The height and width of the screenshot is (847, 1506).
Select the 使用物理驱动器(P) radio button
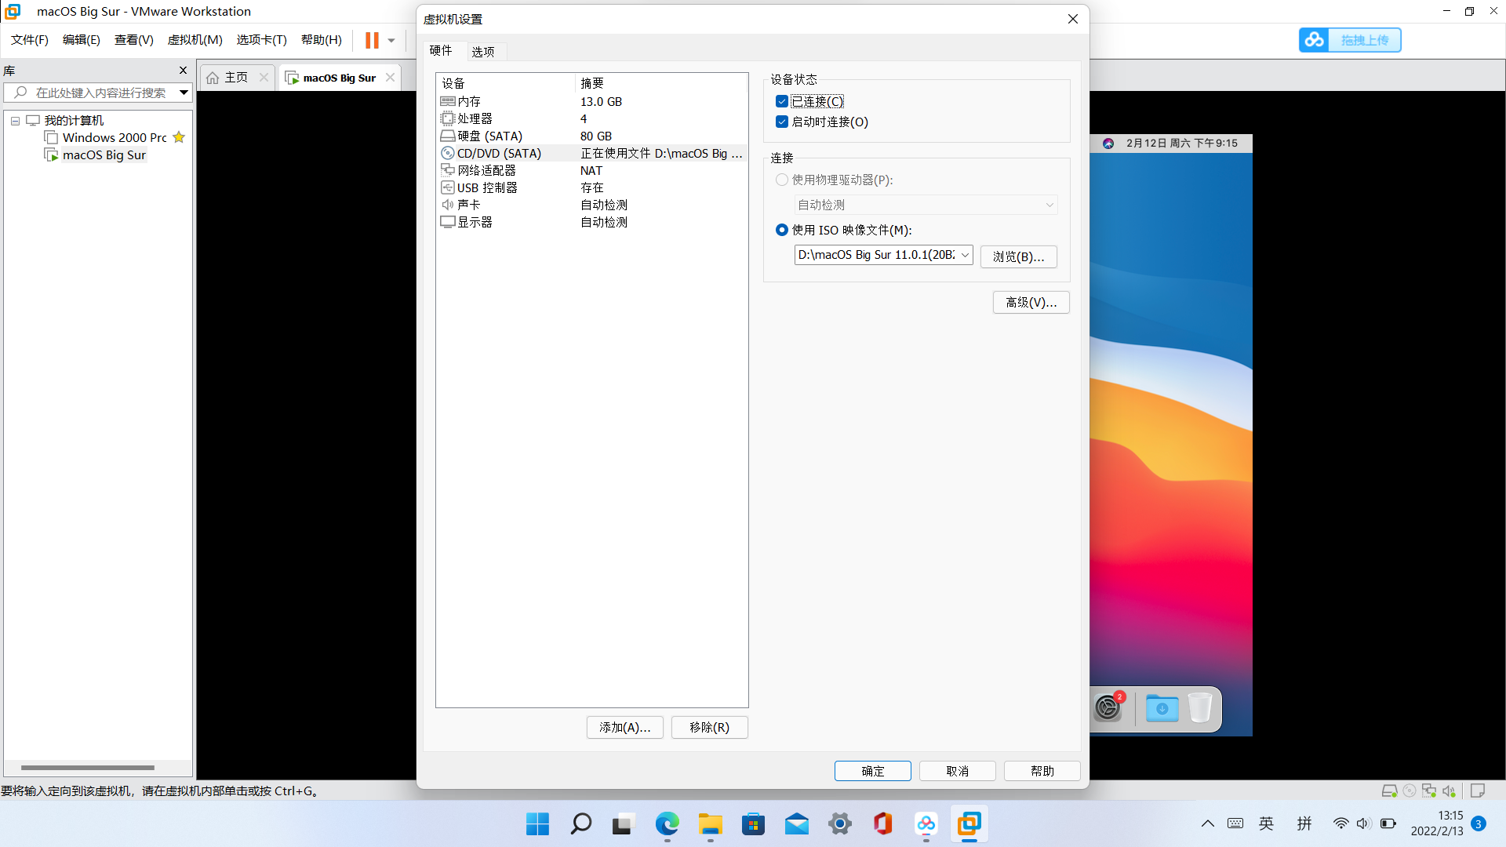[x=782, y=180]
